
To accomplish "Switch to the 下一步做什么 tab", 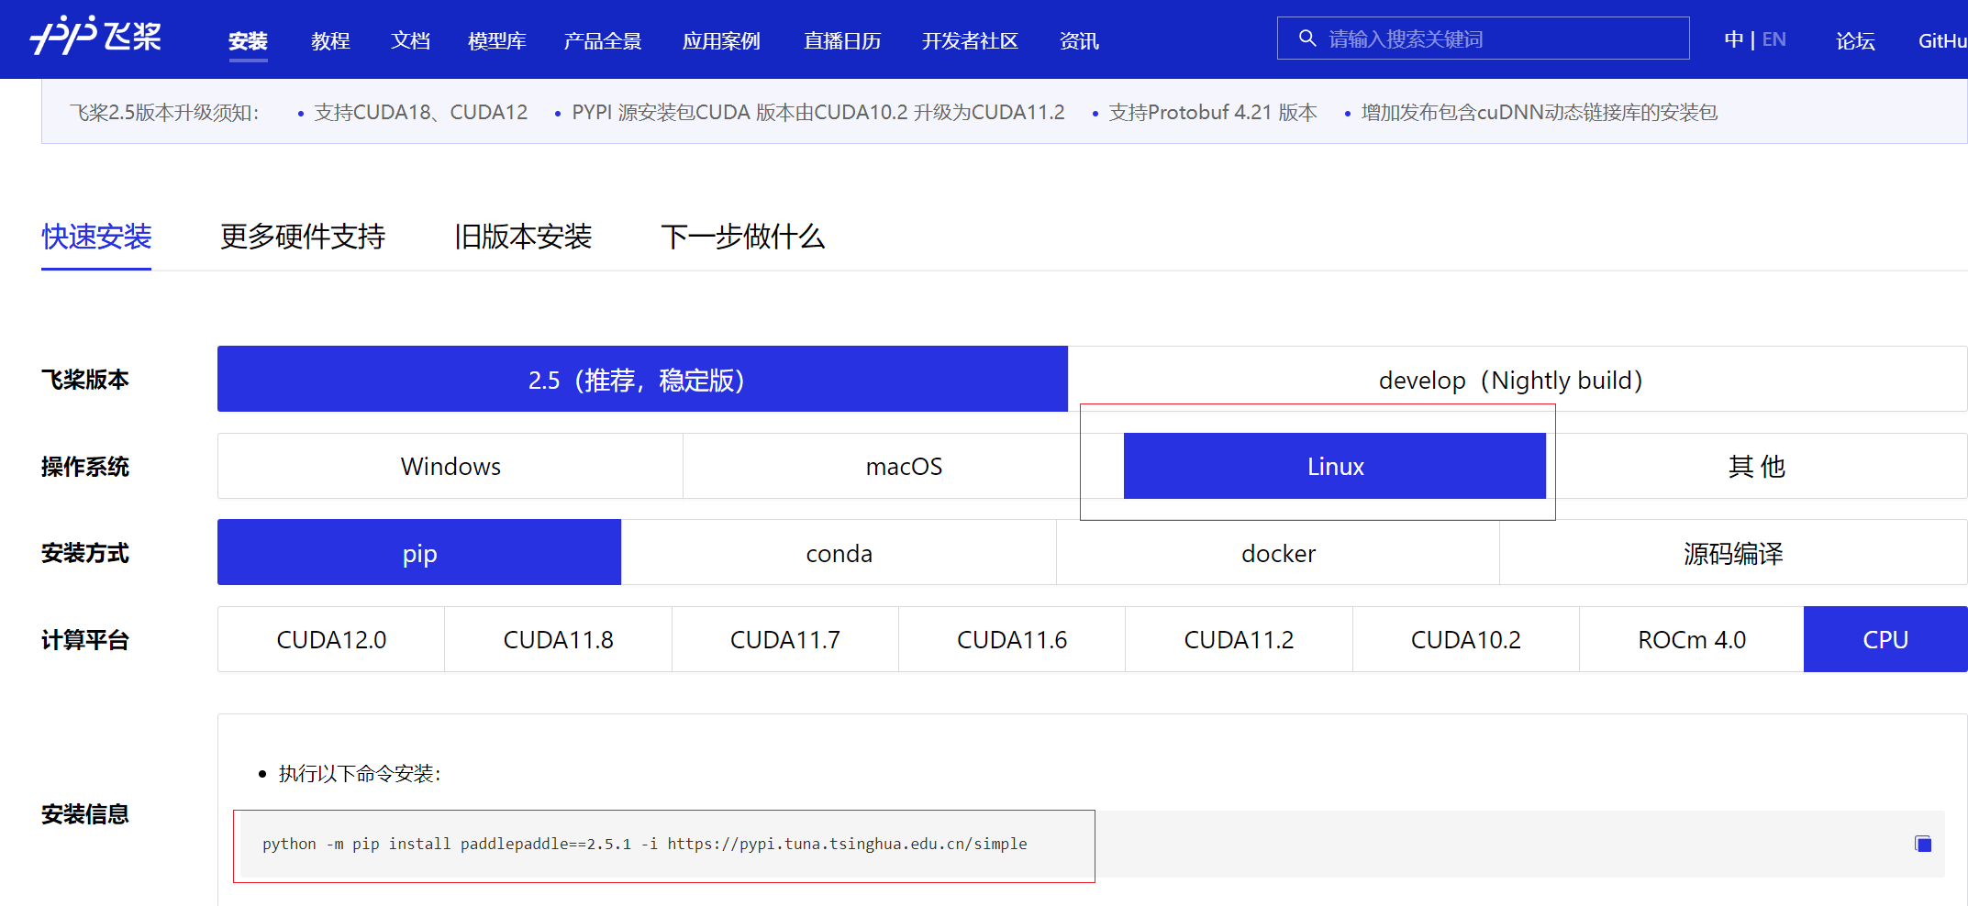I will click(742, 237).
